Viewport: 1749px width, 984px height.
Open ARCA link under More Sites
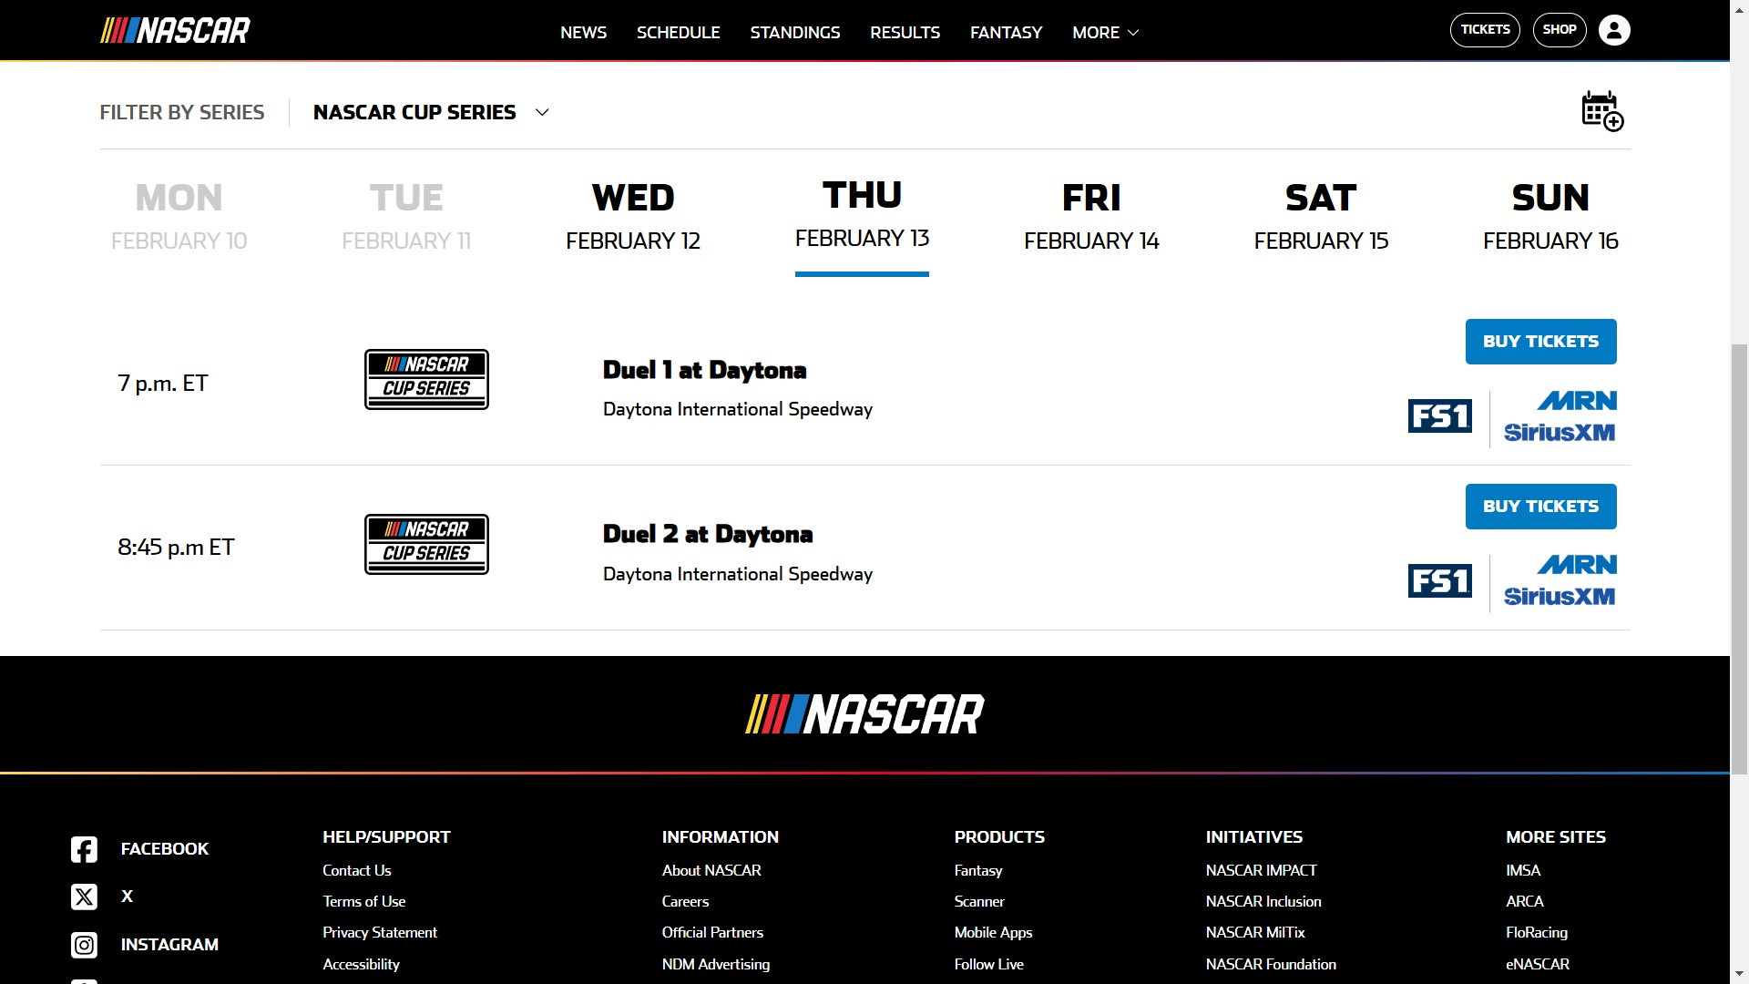[x=1525, y=901]
